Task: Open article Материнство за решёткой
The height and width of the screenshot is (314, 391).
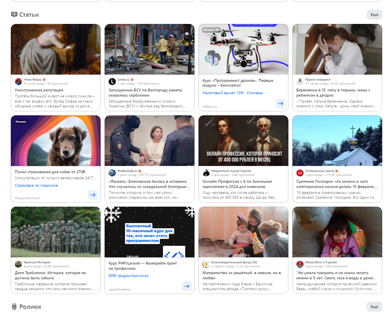Action: point(242,275)
